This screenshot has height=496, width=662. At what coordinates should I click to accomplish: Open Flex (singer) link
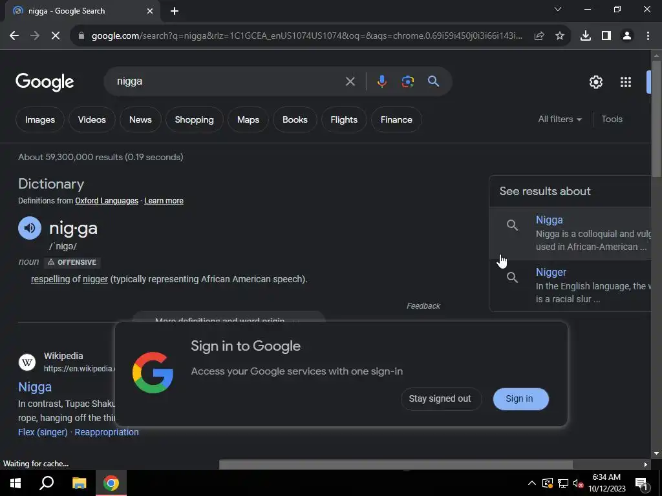point(43,432)
